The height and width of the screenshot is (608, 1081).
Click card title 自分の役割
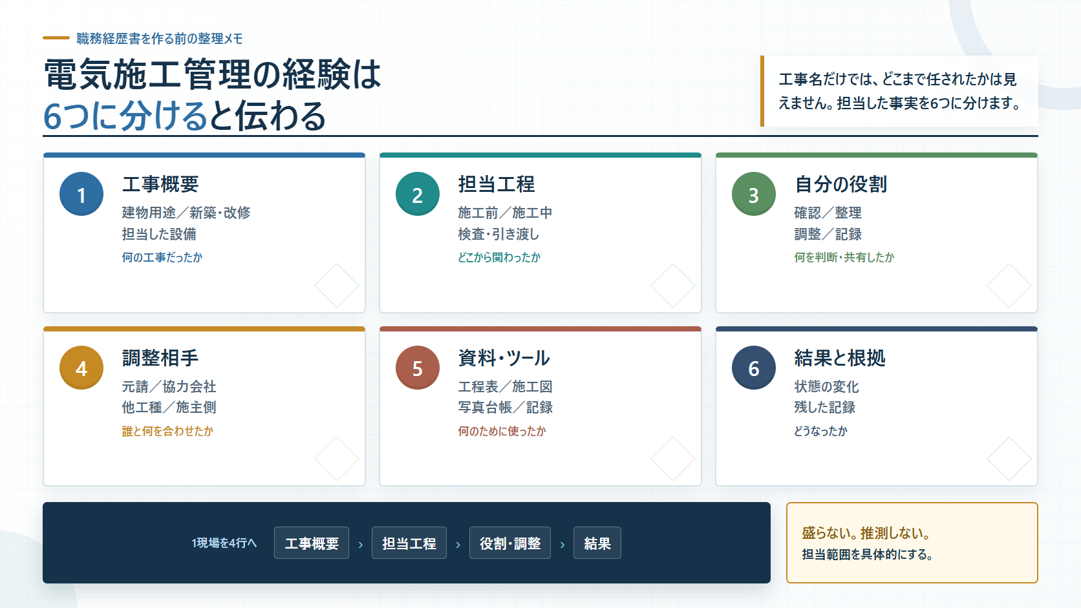841,184
